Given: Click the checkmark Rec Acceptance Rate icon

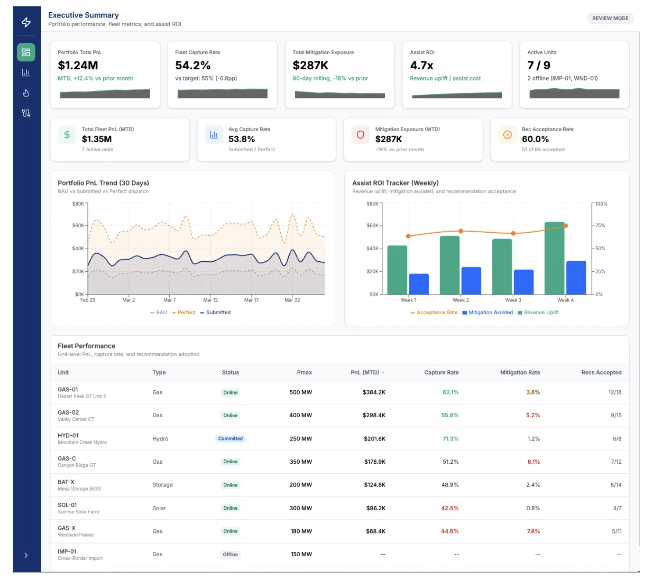Looking at the screenshot, I should [507, 135].
